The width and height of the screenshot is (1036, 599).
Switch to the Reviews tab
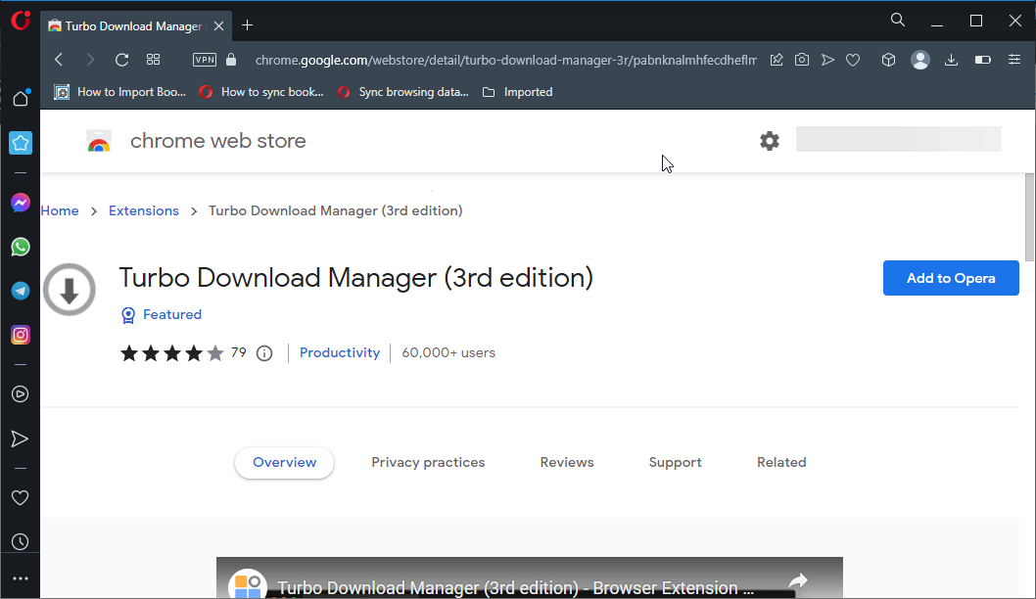[x=567, y=462]
